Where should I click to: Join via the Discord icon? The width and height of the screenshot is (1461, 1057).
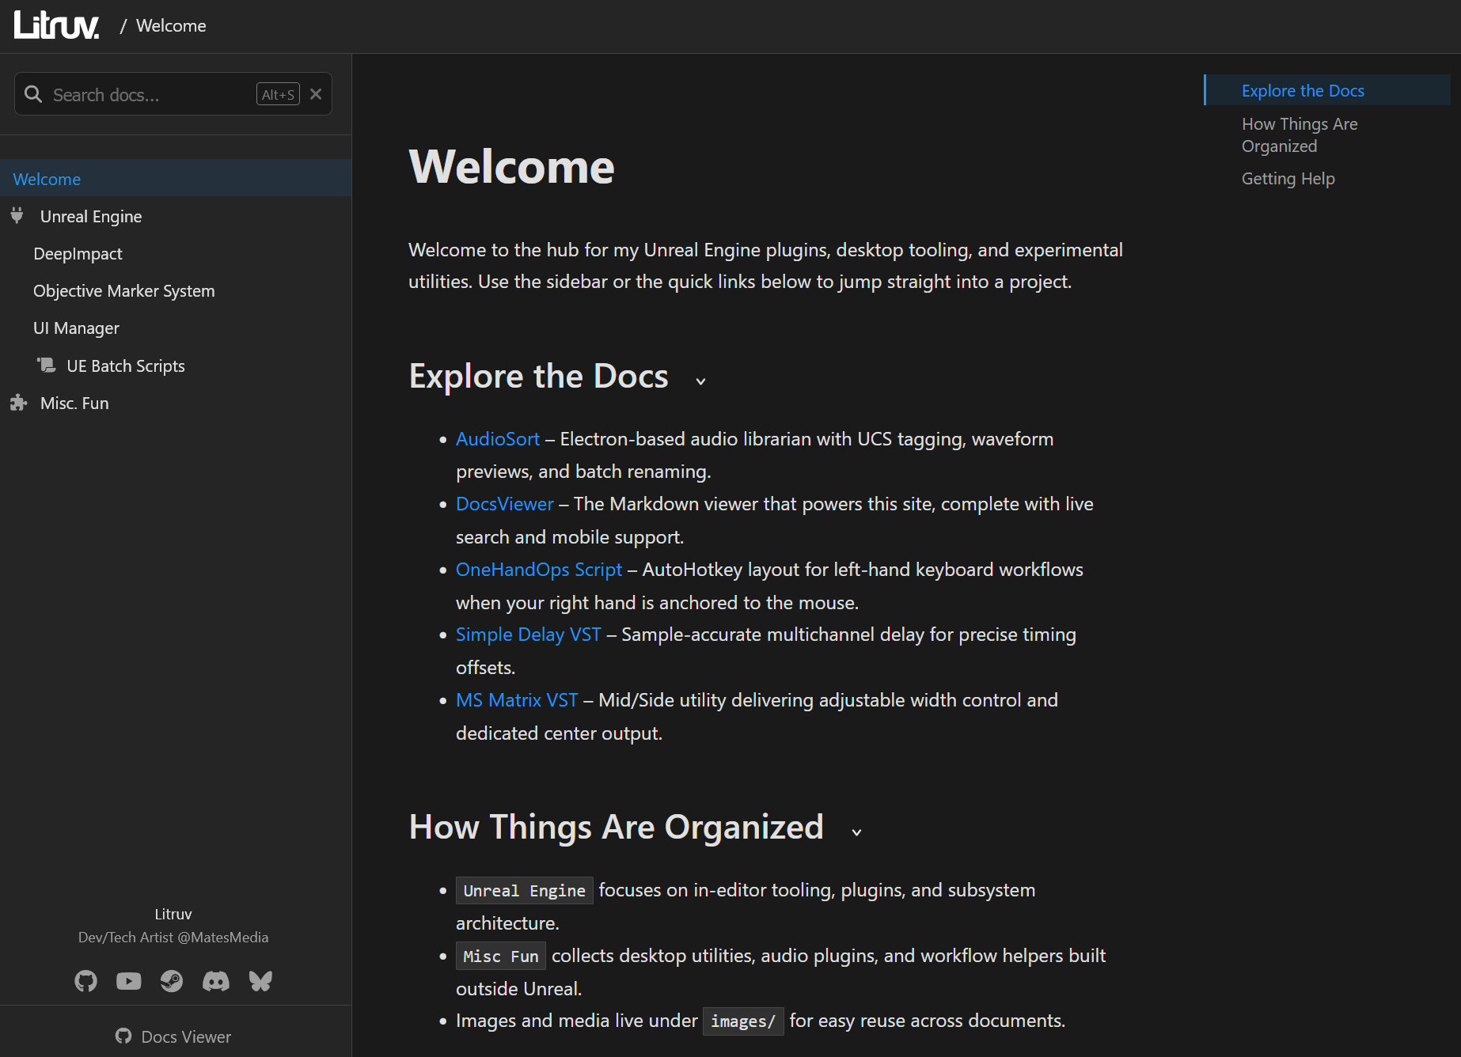216,981
